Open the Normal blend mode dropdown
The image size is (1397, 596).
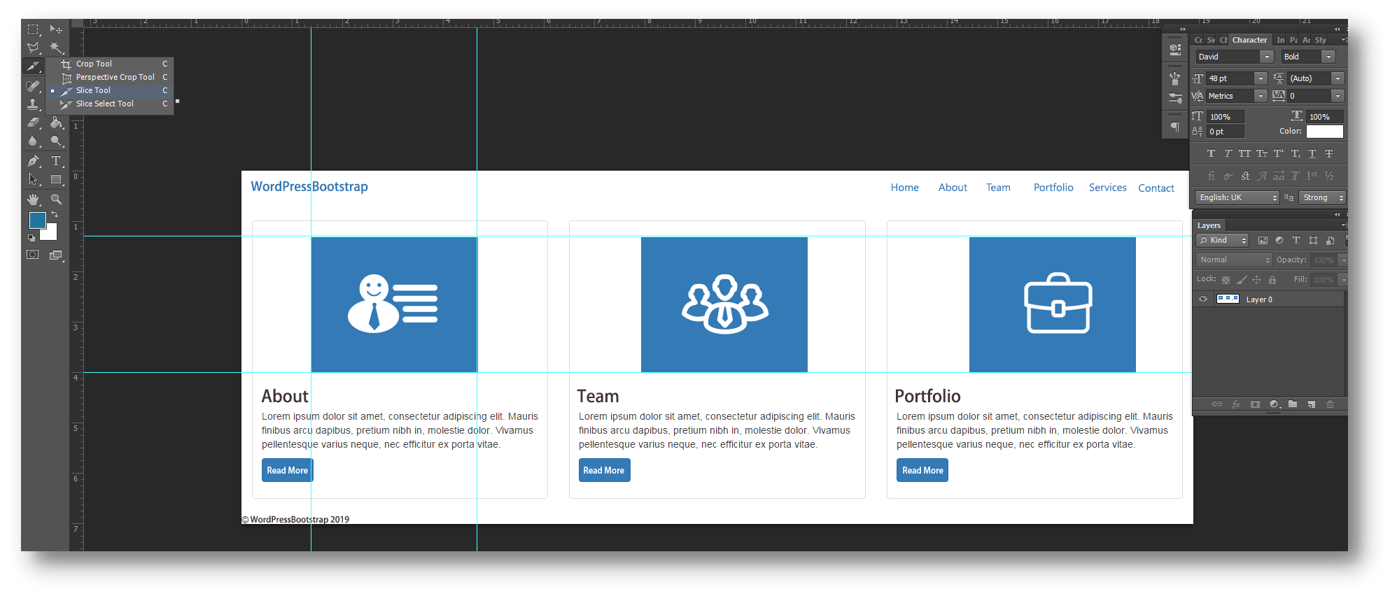point(1234,260)
